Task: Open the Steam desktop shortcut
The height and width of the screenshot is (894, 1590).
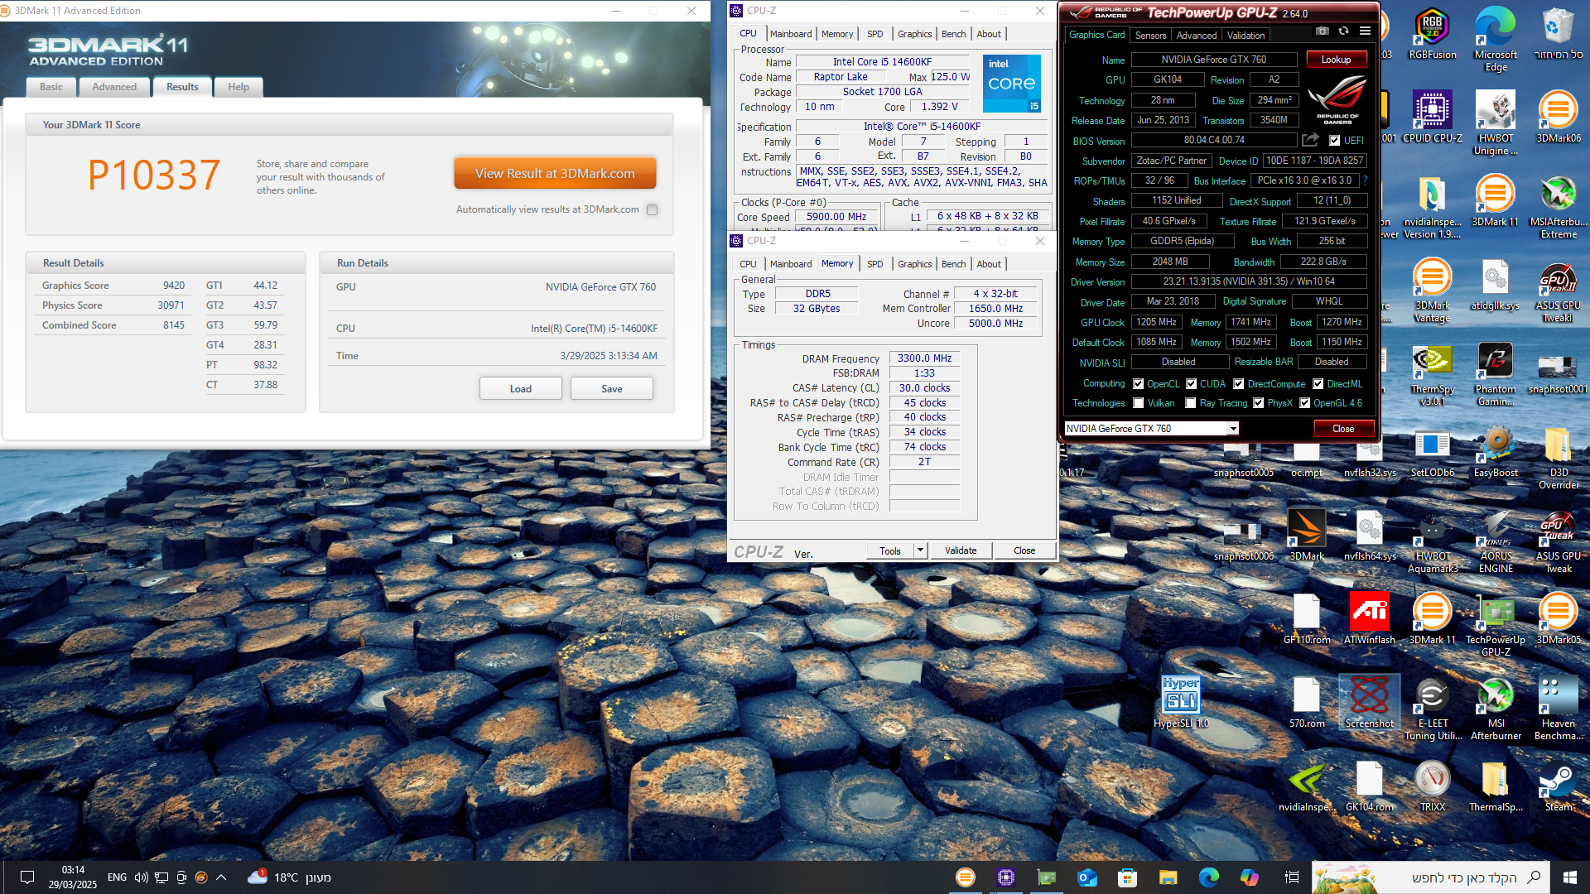Action: pos(1559,786)
